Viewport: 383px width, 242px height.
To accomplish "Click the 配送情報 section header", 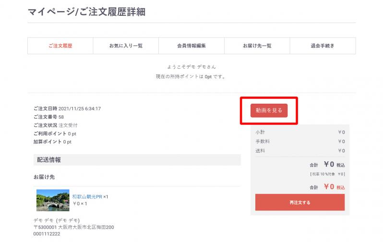I will (49, 160).
